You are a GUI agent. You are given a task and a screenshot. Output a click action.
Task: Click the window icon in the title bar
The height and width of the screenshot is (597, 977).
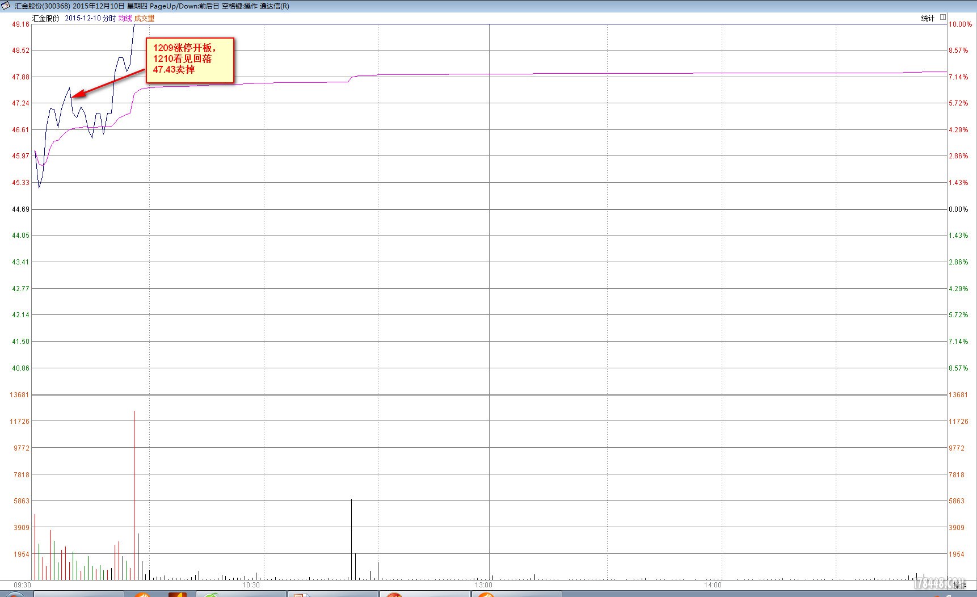pos(6,6)
